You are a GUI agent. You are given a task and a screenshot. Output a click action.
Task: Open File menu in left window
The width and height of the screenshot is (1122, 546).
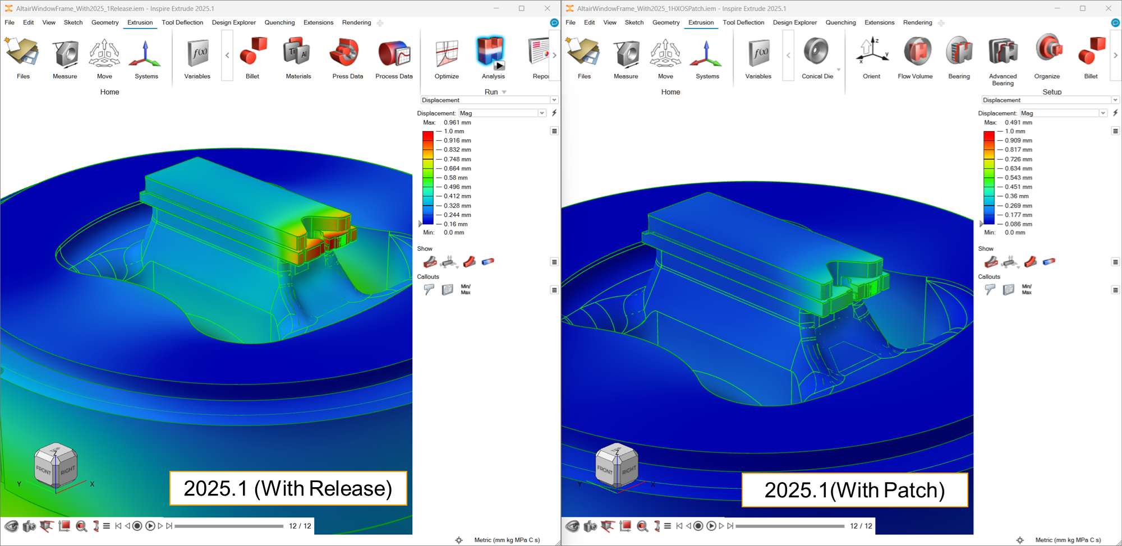[10, 22]
